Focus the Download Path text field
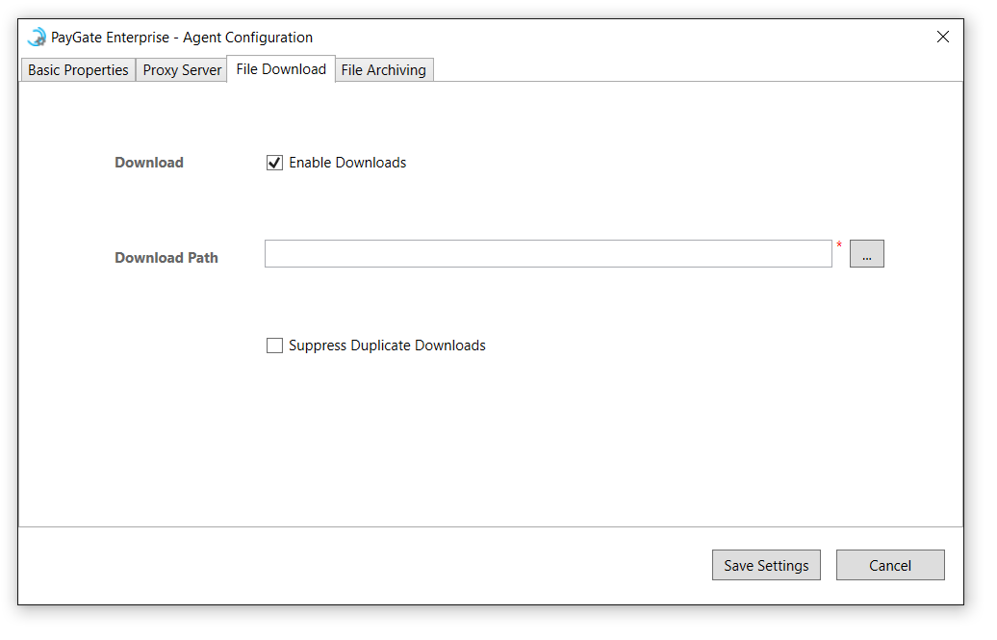 (549, 254)
